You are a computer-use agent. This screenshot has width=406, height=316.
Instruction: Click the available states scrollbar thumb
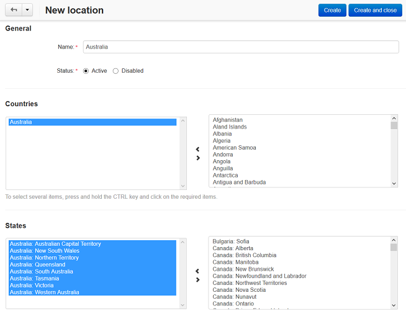394,247
